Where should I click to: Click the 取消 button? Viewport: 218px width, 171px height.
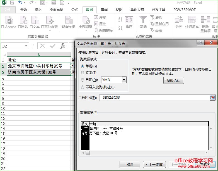coord(130,164)
